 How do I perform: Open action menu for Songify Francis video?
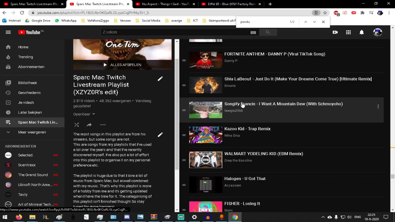click(x=378, y=106)
